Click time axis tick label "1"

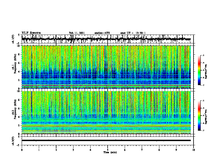(x=39, y=150)
